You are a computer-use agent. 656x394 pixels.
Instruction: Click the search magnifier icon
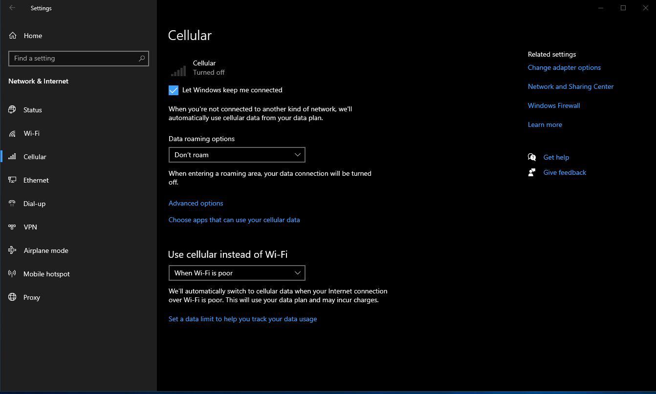pos(142,59)
